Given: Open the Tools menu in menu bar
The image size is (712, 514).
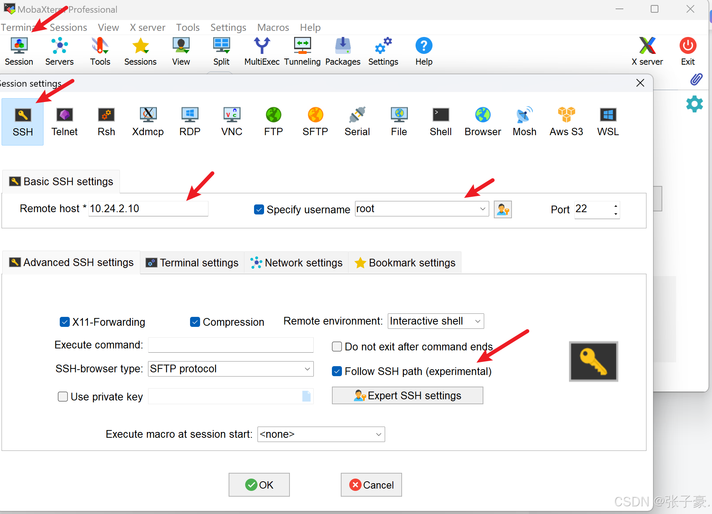Looking at the screenshot, I should coord(188,27).
